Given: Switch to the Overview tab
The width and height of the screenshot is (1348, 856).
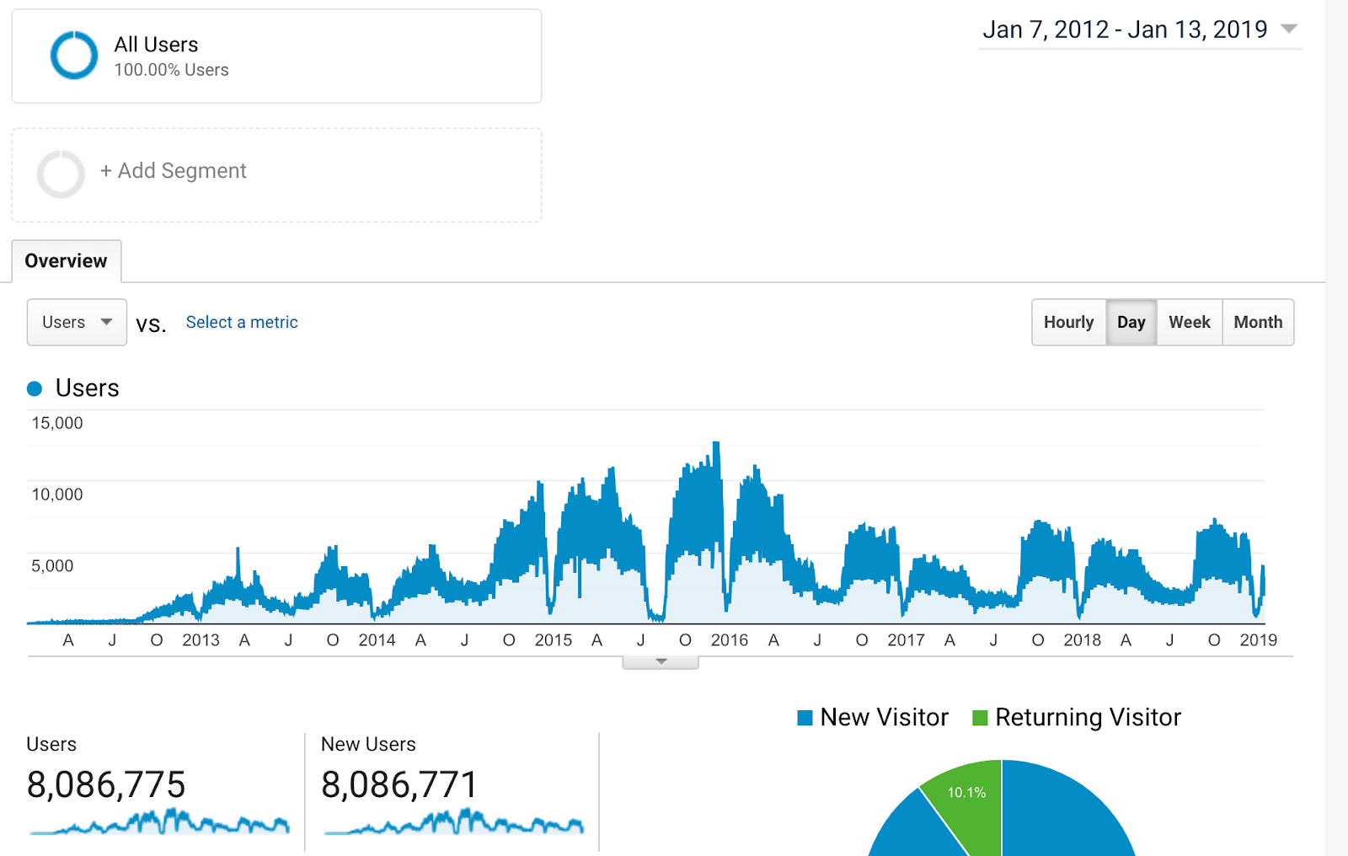Looking at the screenshot, I should 67,261.
